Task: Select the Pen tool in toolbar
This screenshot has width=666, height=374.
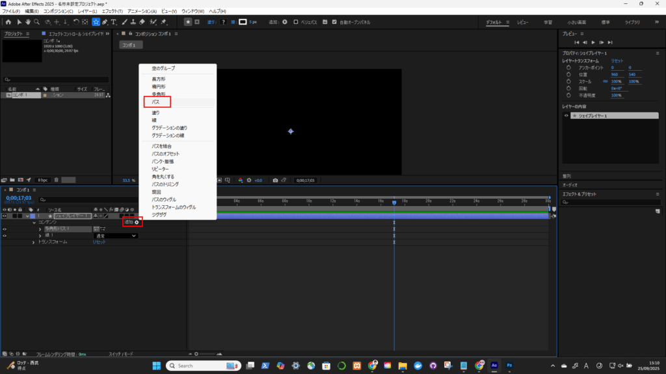Action: (x=105, y=22)
